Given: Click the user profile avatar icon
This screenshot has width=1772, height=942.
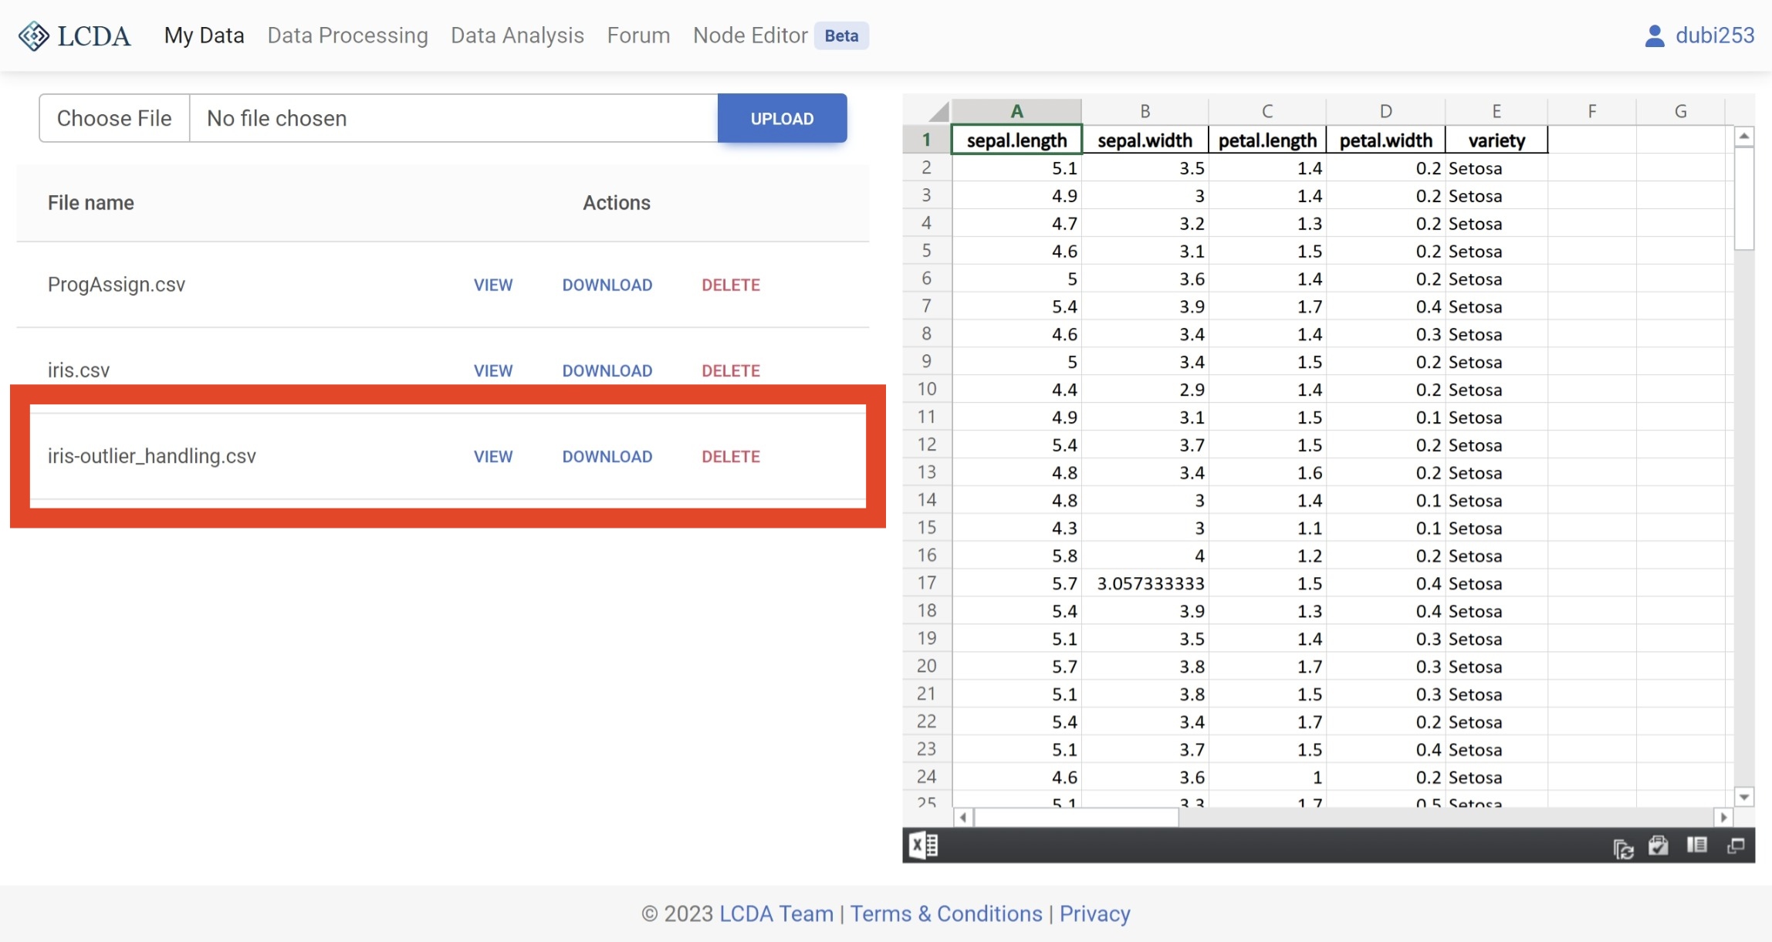Looking at the screenshot, I should point(1654,35).
